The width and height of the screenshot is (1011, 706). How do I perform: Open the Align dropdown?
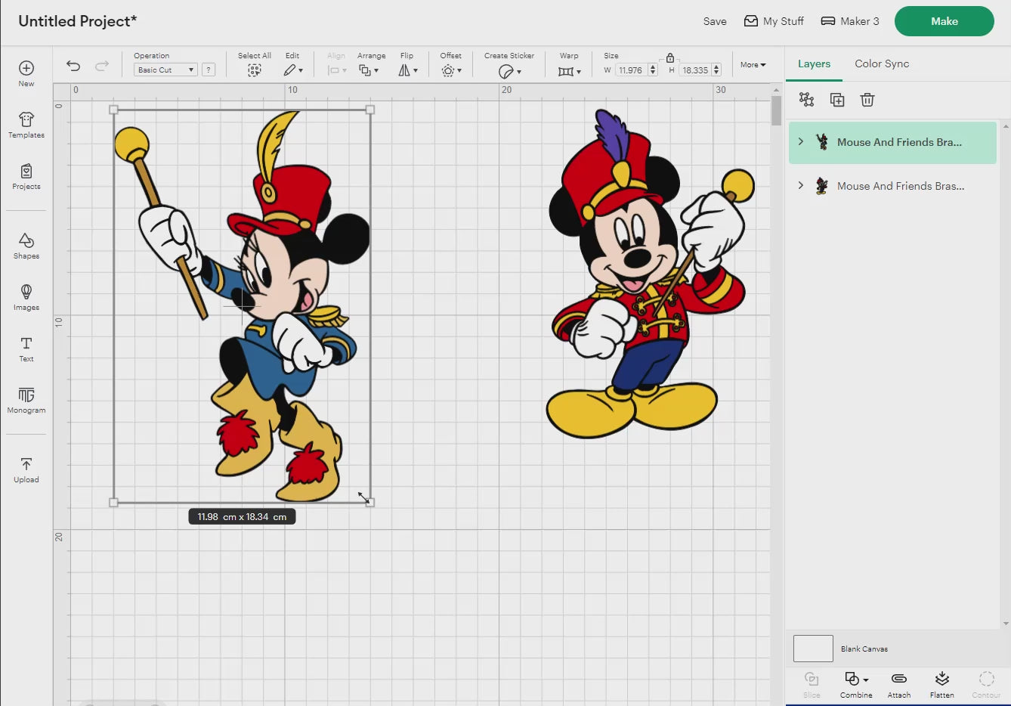[337, 70]
